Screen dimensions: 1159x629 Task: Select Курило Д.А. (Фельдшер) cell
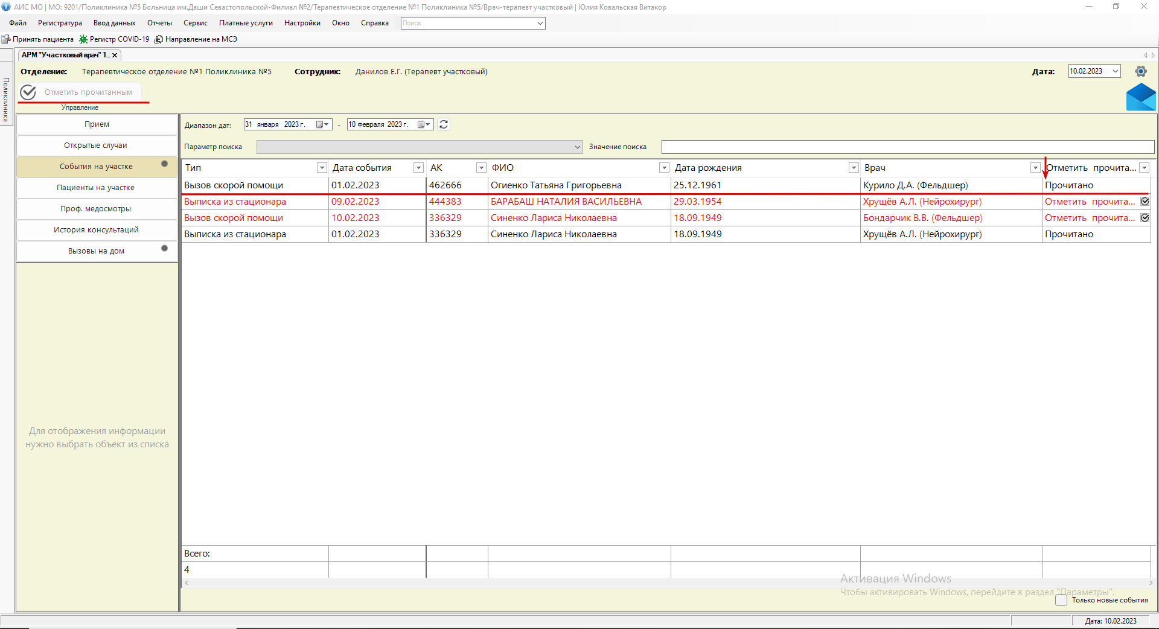click(951, 185)
